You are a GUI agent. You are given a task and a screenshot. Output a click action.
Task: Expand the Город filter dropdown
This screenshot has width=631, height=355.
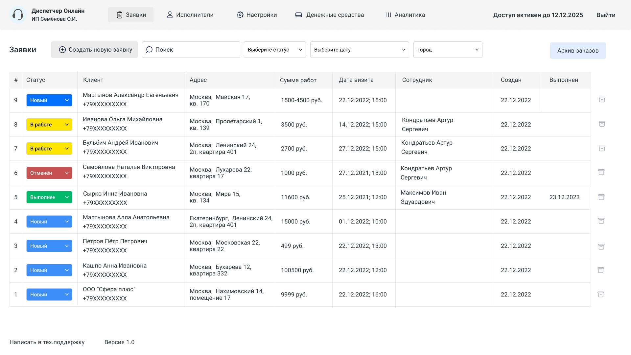point(448,50)
